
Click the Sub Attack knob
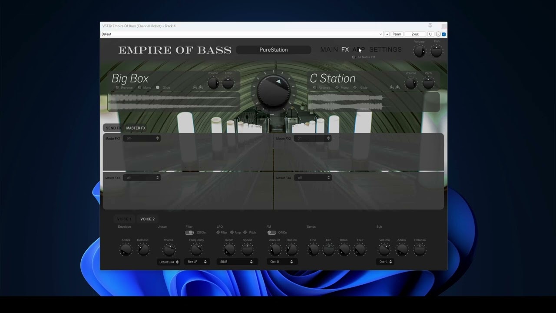(x=402, y=250)
